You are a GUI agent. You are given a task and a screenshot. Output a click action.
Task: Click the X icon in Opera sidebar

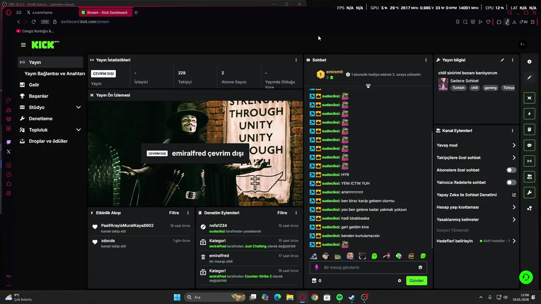[x=8, y=151]
